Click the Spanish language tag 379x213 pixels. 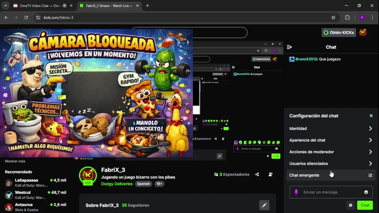(143, 184)
